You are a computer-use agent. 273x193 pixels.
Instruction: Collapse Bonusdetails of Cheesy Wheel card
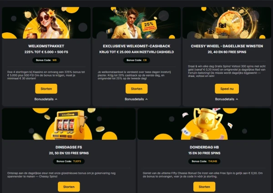(x=227, y=99)
